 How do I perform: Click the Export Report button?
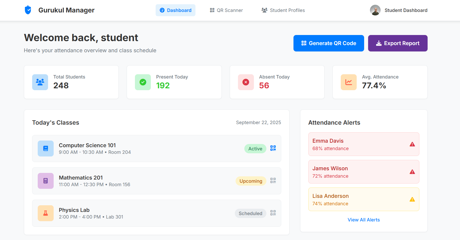pos(398,43)
